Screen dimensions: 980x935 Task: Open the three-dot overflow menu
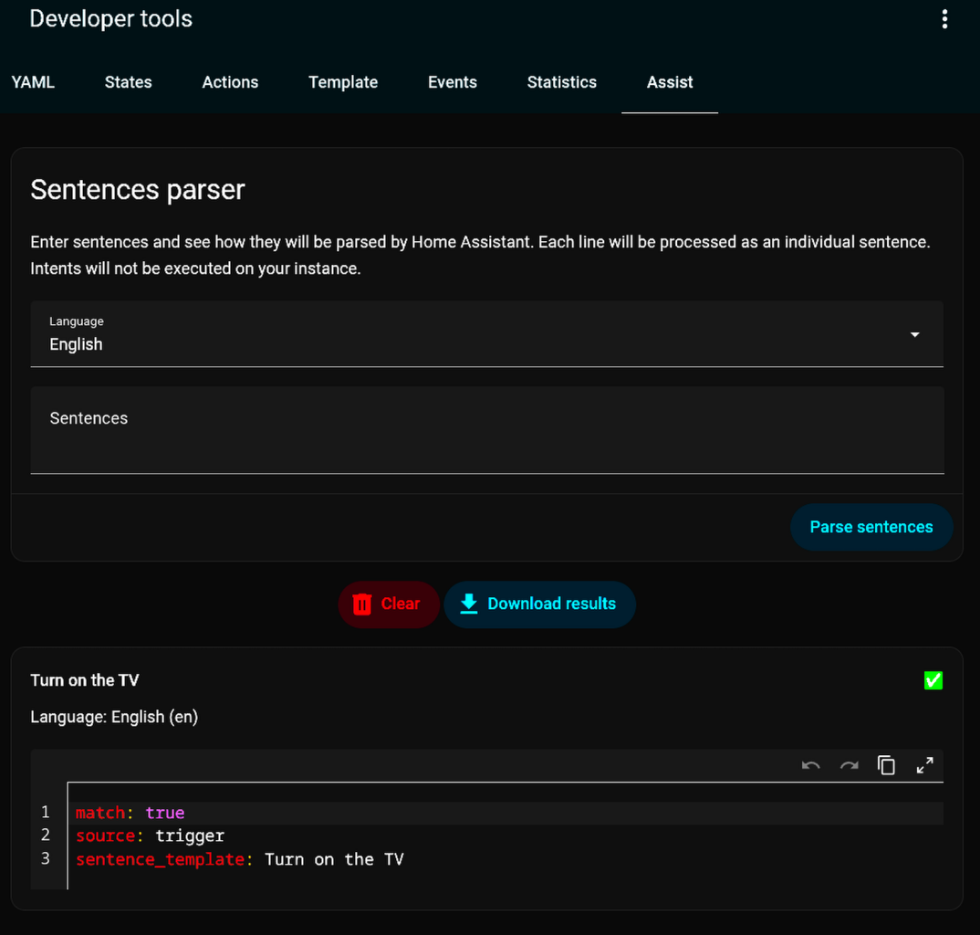[944, 19]
